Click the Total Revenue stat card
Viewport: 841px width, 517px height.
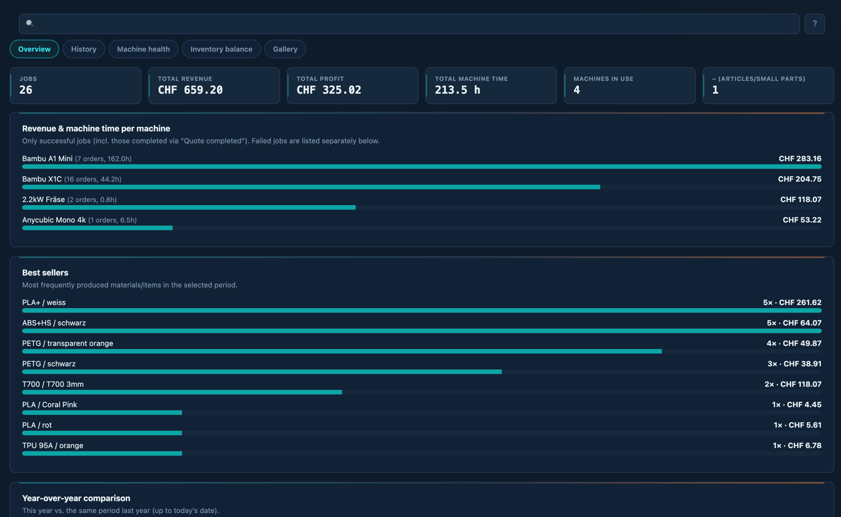click(214, 86)
